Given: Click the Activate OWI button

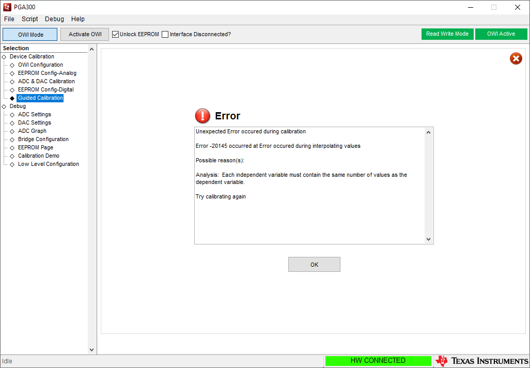Looking at the screenshot, I should pyautogui.click(x=85, y=35).
